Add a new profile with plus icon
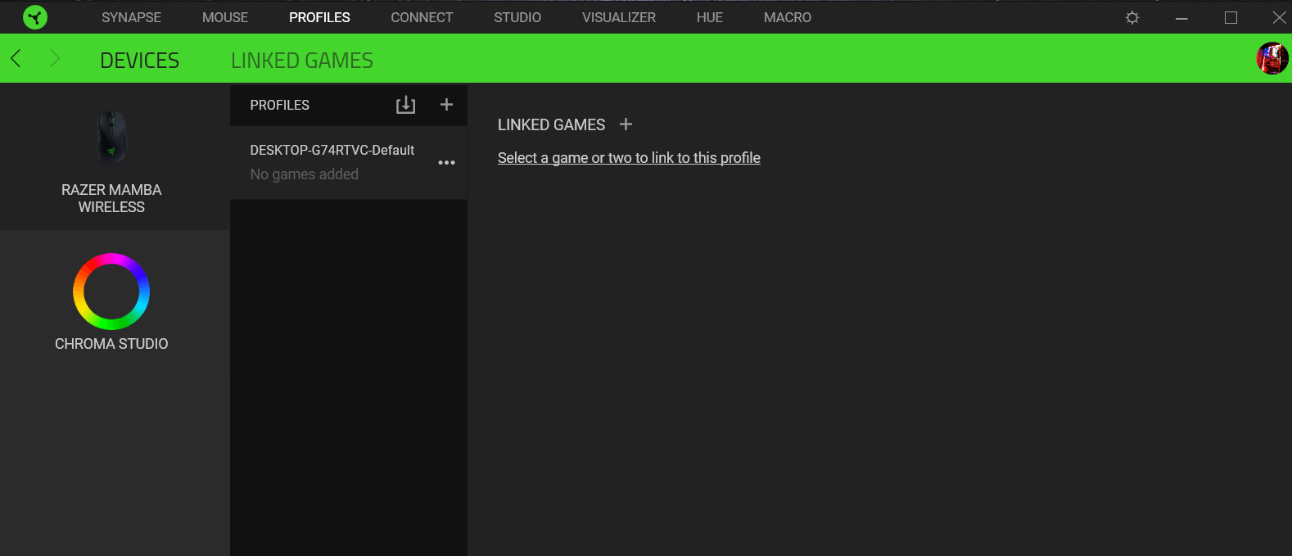 [x=446, y=105]
